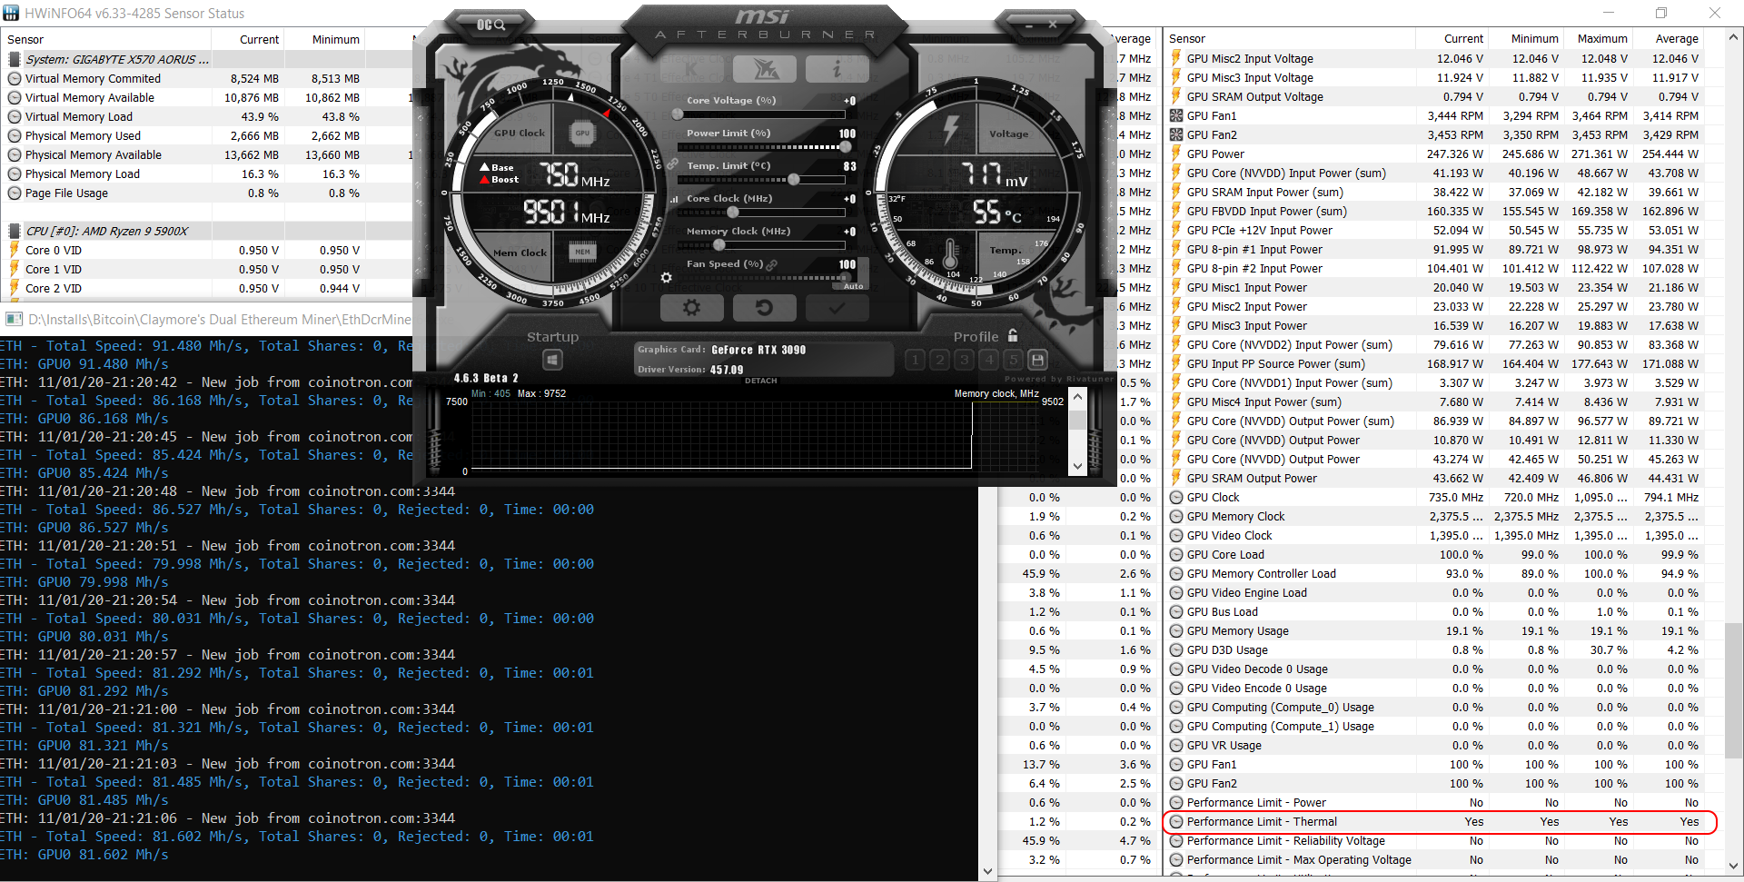
Task: Click the lightning bolt icon on the voltage gauge
Action: point(950,129)
